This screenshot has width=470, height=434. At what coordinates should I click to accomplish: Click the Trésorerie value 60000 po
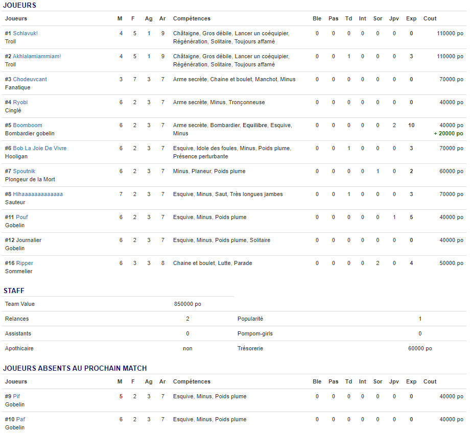420,349
